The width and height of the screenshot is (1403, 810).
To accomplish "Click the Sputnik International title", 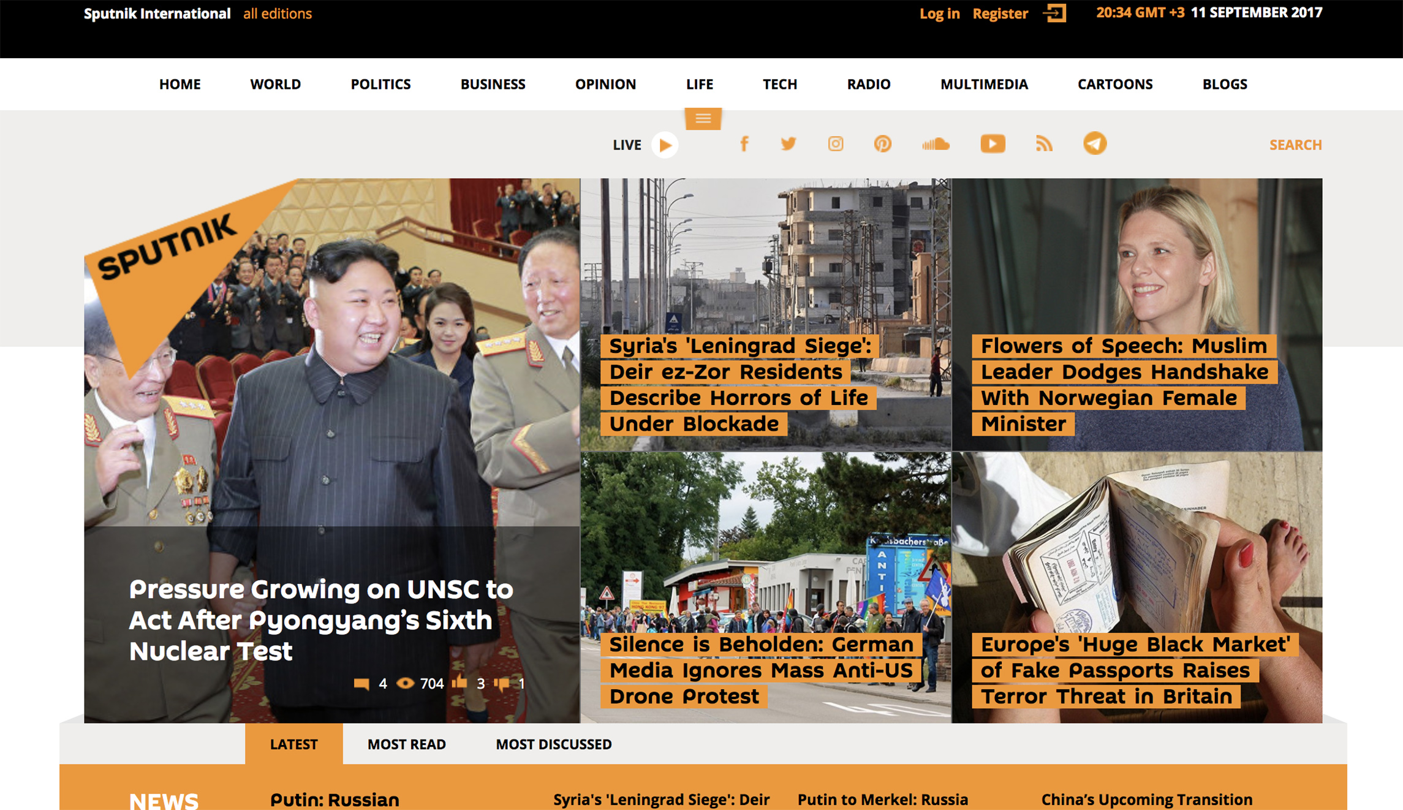I will [x=157, y=13].
